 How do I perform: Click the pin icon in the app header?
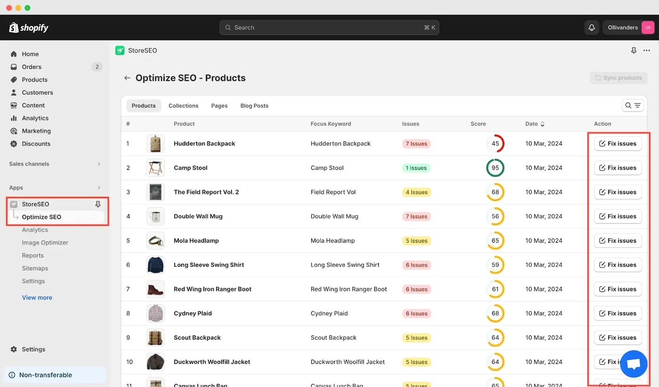coord(634,50)
